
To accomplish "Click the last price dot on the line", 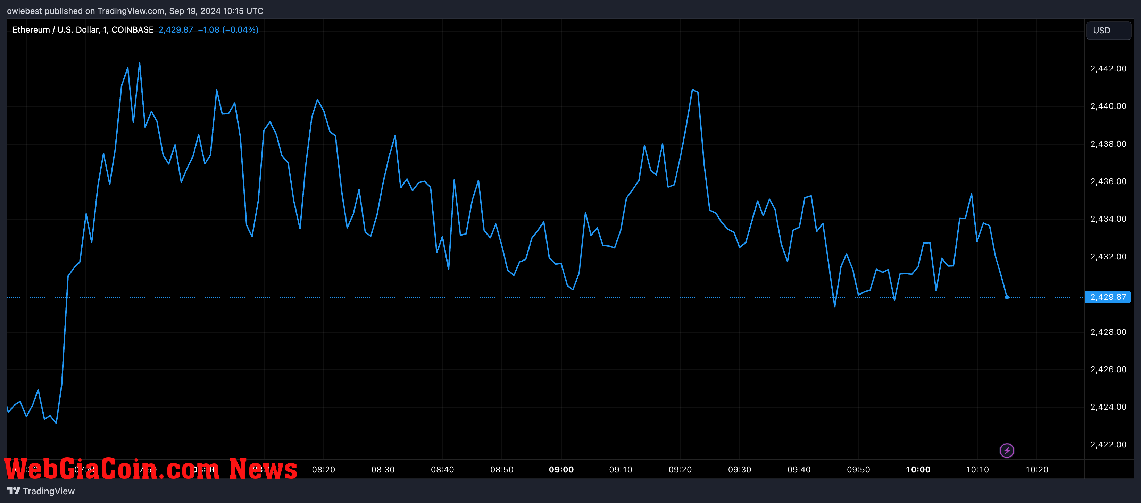I will point(1007,297).
